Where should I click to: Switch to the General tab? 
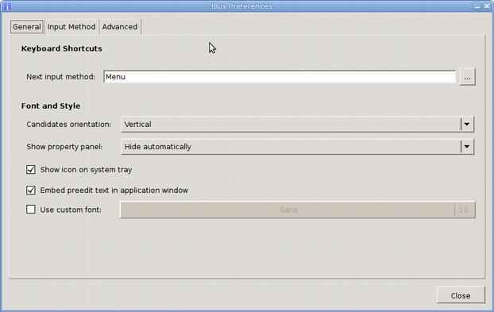(27, 27)
